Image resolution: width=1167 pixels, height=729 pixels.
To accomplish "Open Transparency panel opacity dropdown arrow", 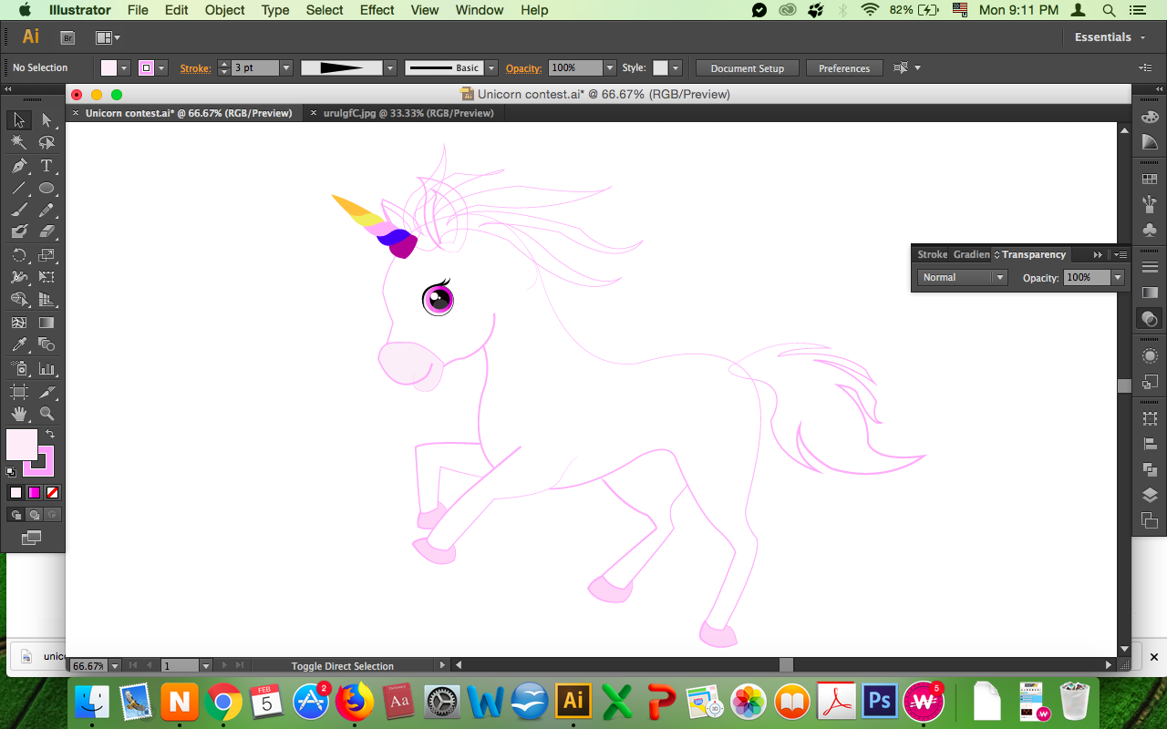I will coord(1118,278).
